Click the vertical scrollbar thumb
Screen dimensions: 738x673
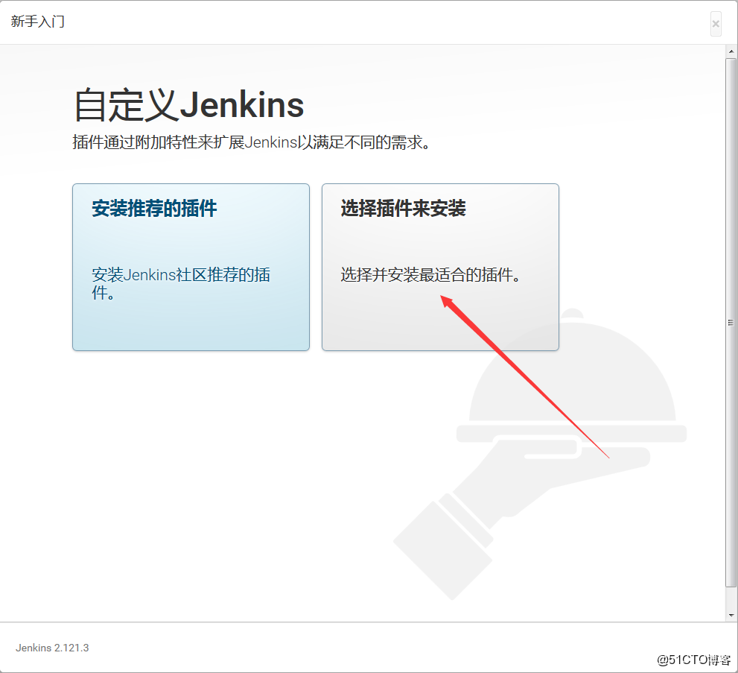pos(731,323)
